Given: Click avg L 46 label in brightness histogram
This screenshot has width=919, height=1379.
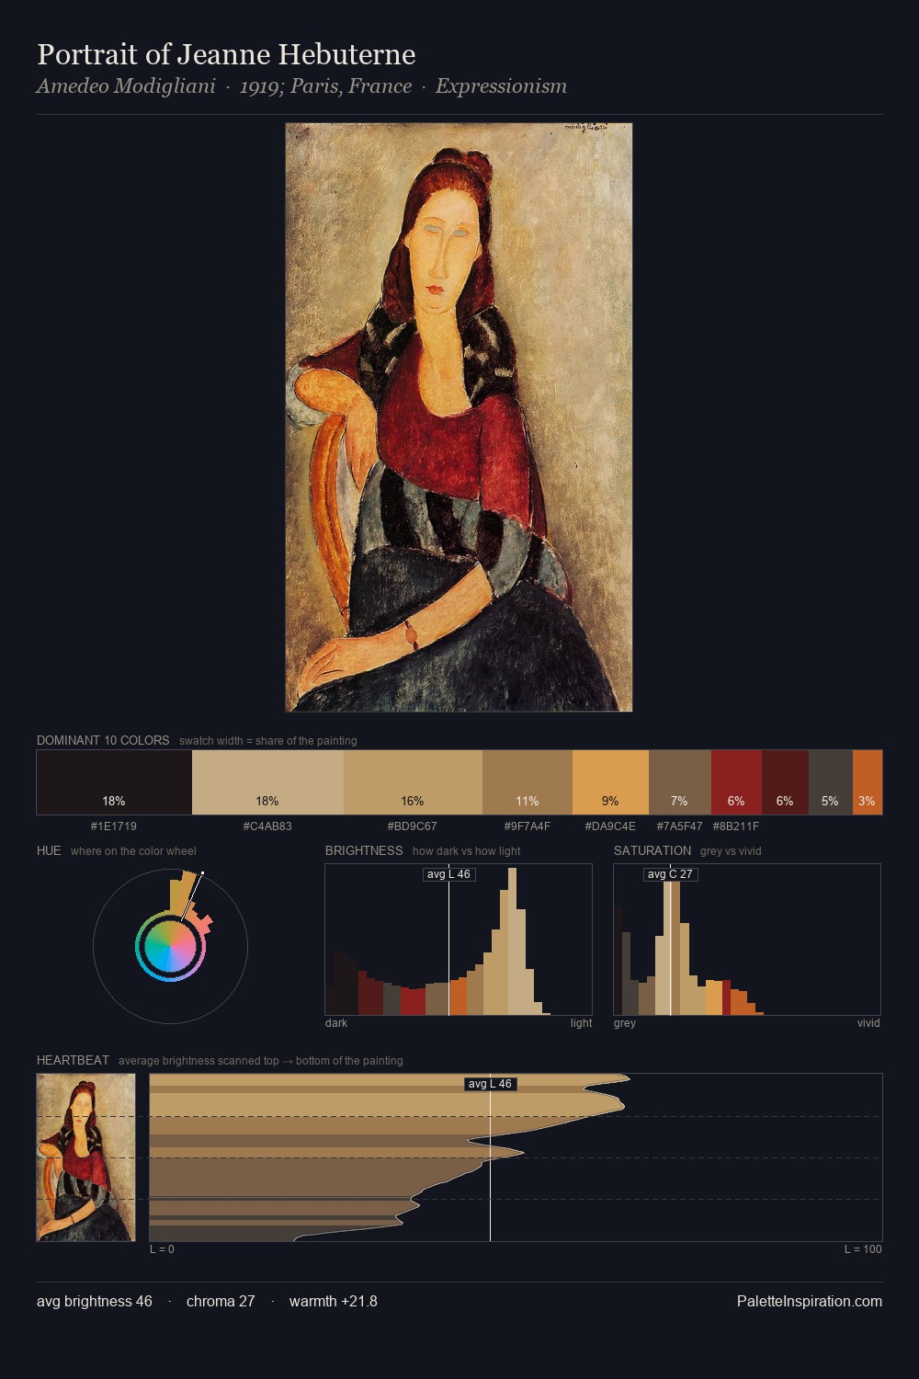Looking at the screenshot, I should click(448, 874).
